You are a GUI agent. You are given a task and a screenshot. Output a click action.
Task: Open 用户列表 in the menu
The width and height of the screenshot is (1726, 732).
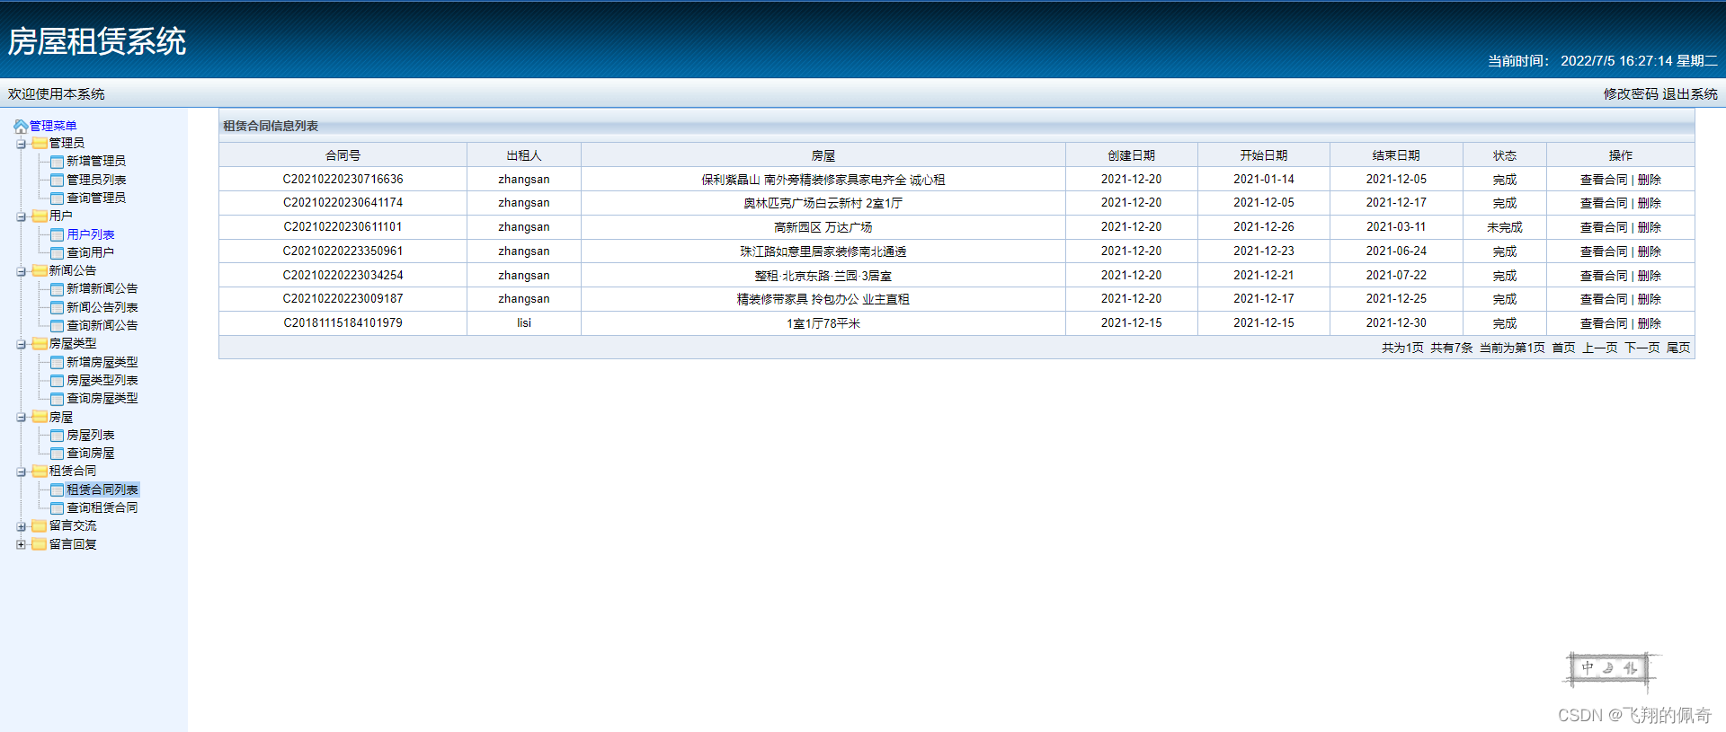coord(90,234)
